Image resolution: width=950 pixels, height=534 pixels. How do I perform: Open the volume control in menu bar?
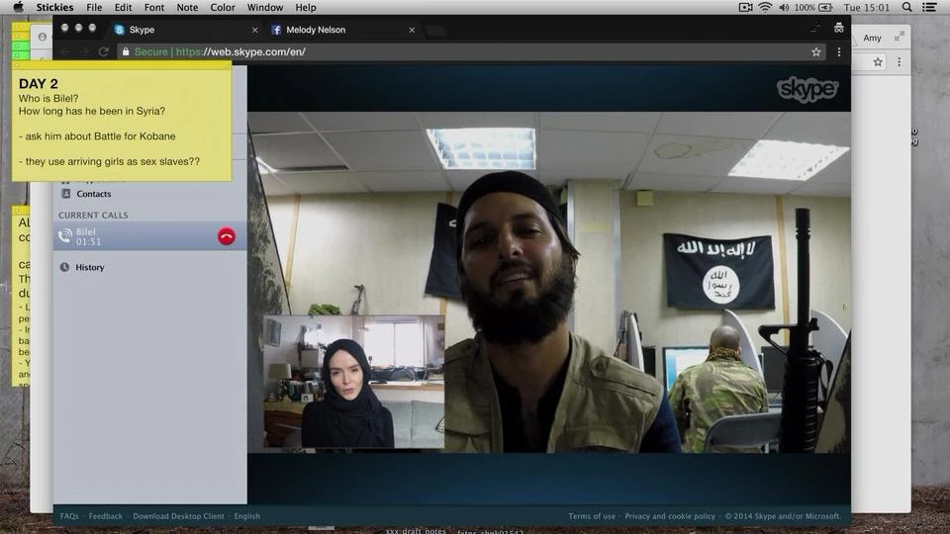(x=784, y=7)
